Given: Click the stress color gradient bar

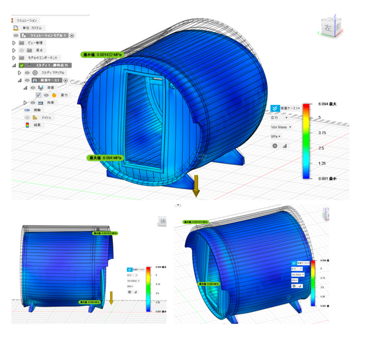Looking at the screenshot, I should pyautogui.click(x=306, y=141).
